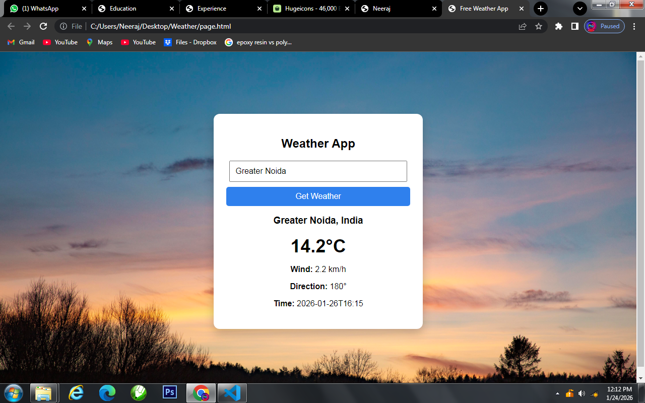Bookmark this page using the star icon
This screenshot has height=403, width=645.
[539, 26]
